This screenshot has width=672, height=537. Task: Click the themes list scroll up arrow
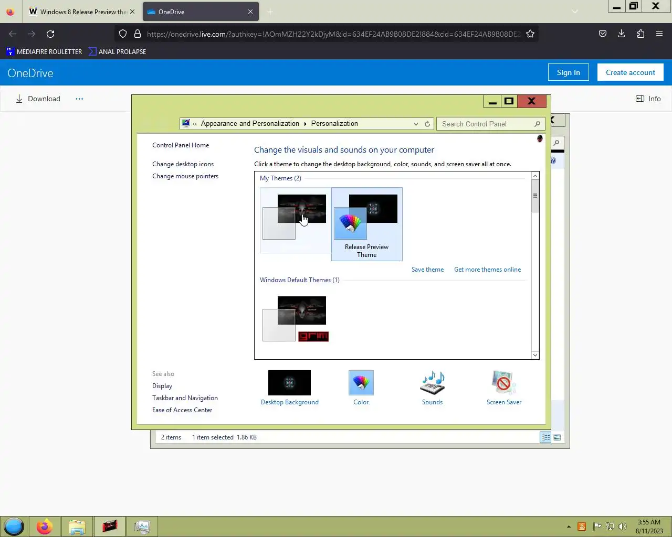pyautogui.click(x=535, y=176)
